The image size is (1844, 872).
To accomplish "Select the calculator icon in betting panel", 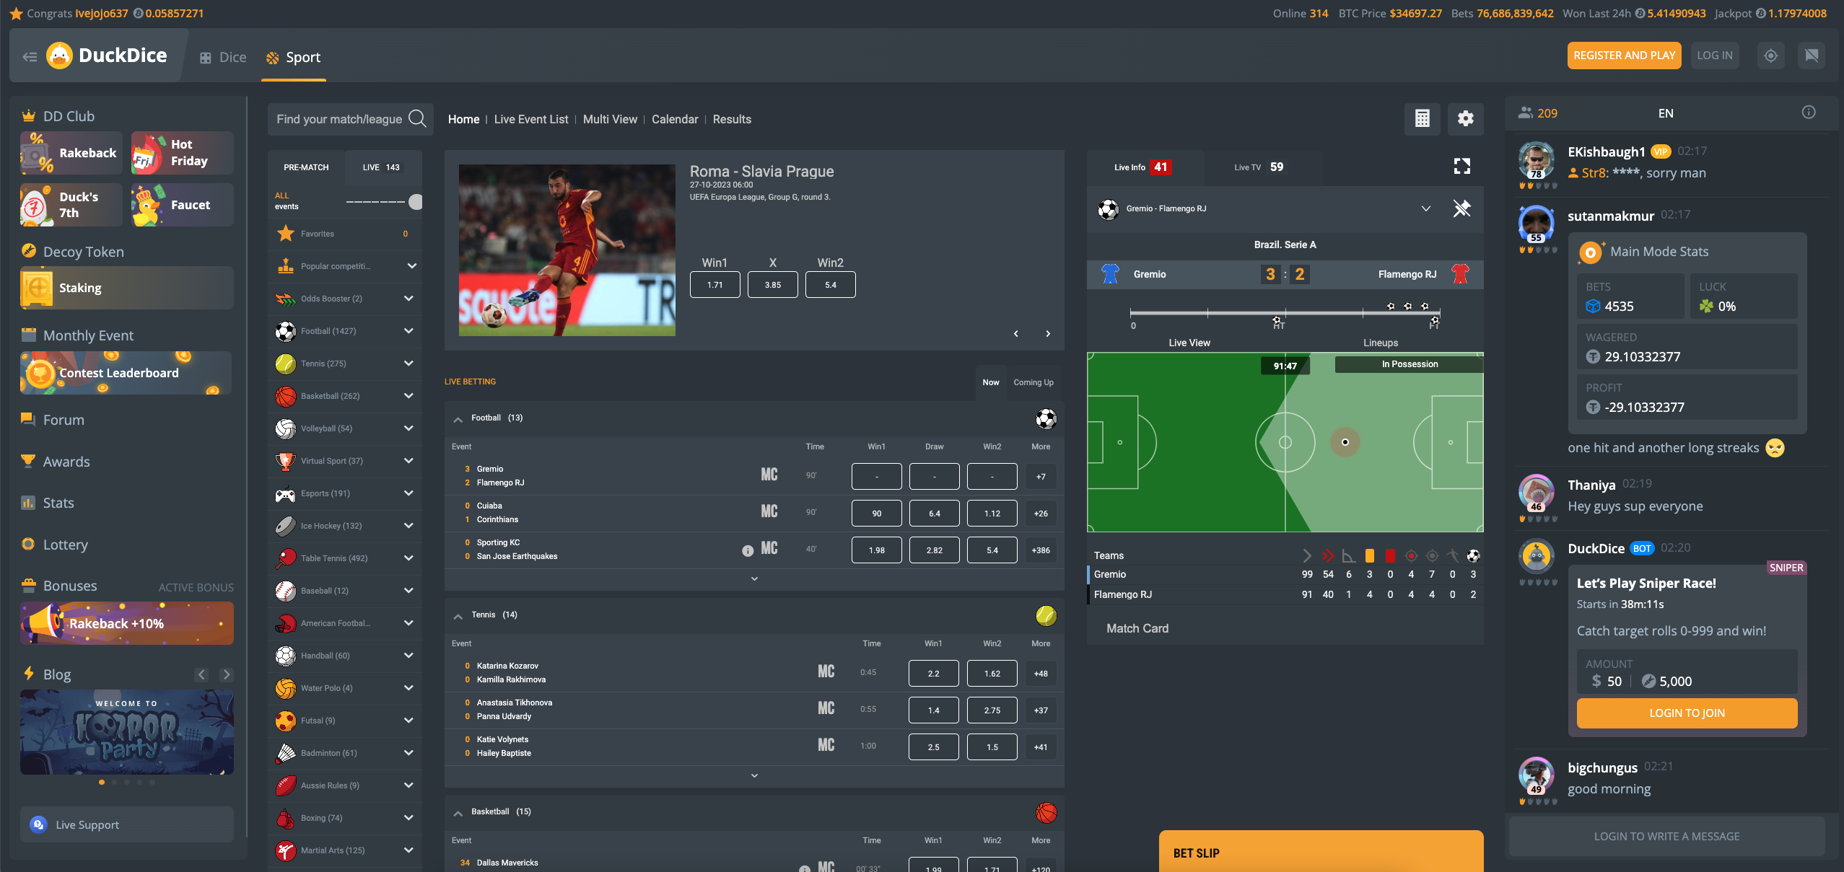I will [x=1423, y=118].
